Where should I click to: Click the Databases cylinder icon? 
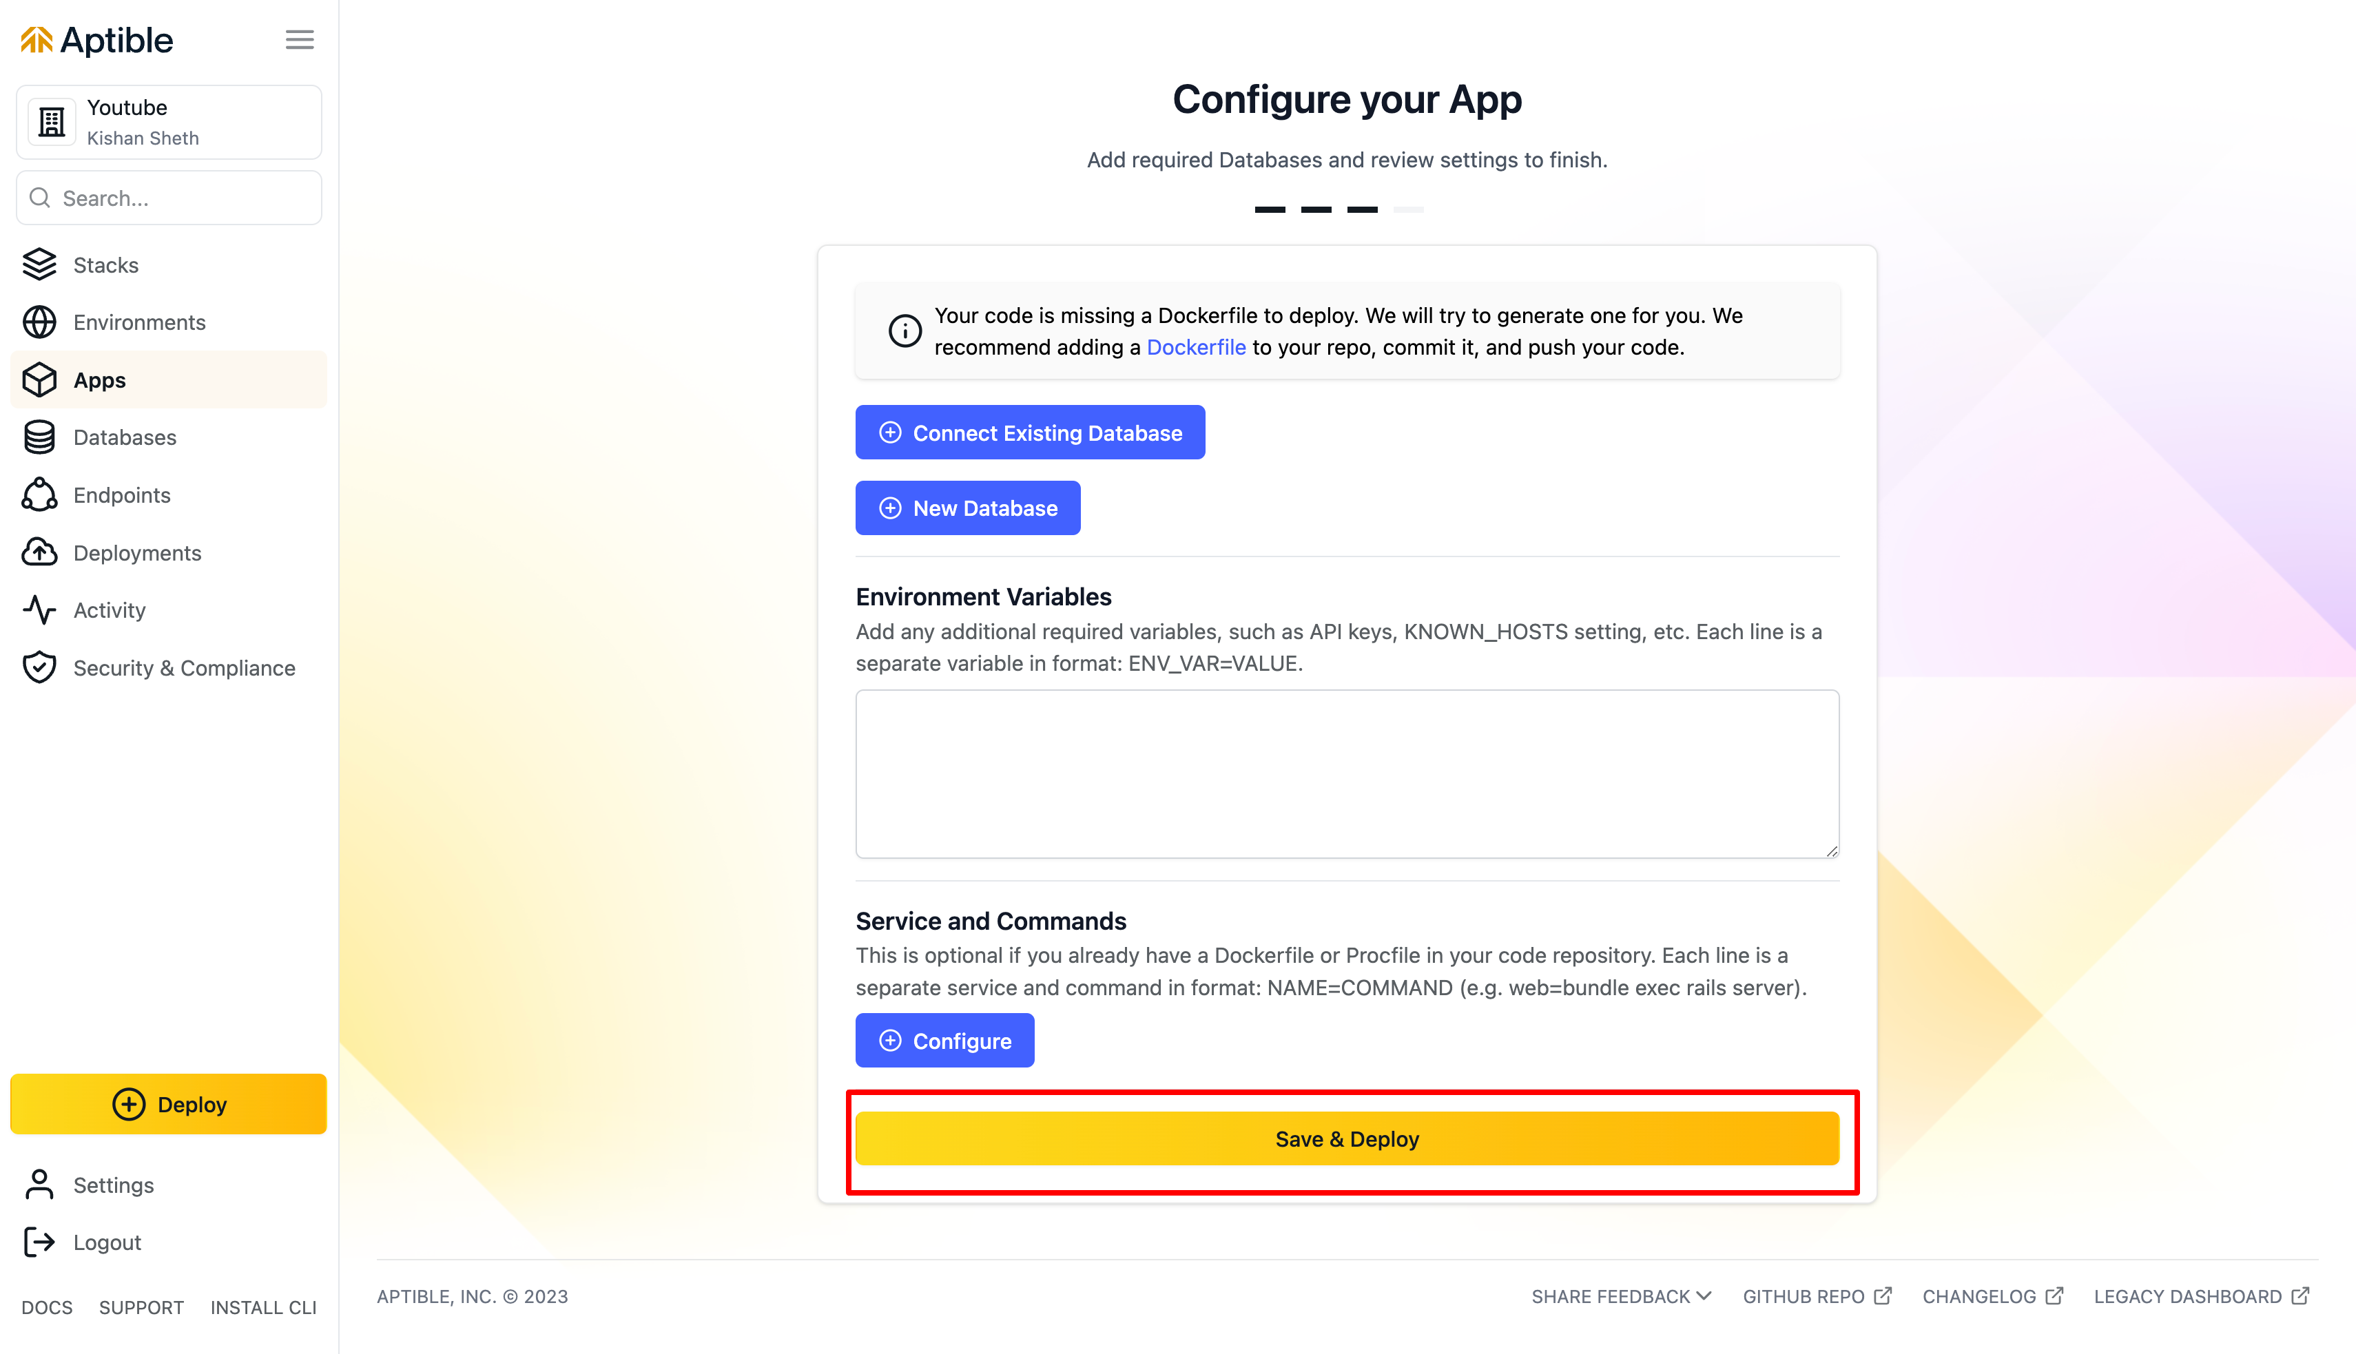[39, 437]
